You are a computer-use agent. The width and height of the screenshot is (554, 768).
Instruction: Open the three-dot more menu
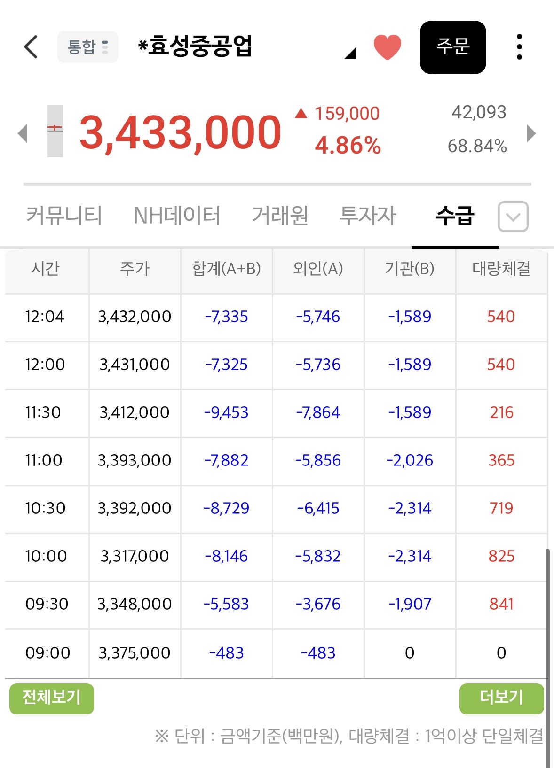(519, 47)
